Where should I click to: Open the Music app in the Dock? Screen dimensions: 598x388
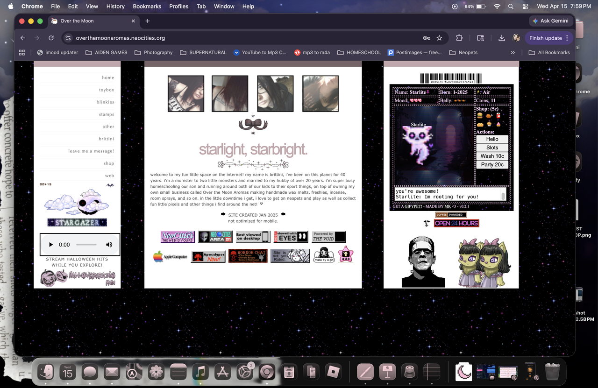pos(200,372)
